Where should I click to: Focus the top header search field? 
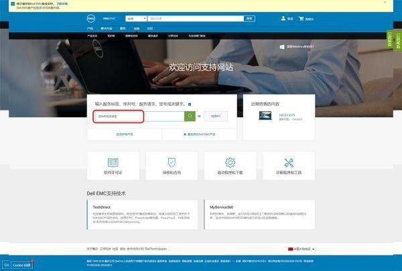196,19
